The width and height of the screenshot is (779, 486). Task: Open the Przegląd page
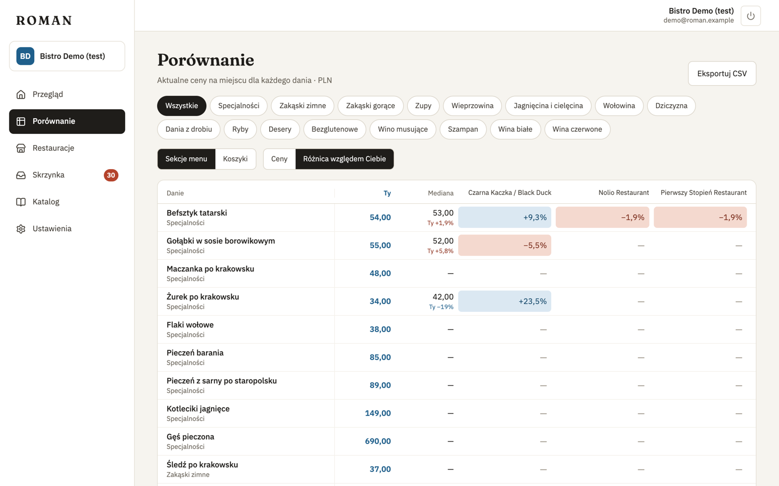[67, 94]
